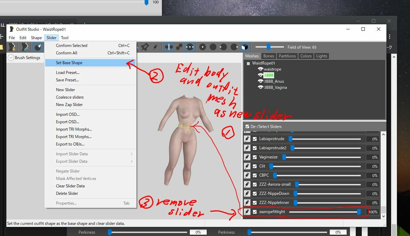
Task: Choose Clear Slider Data menu entry
Action: point(90,186)
